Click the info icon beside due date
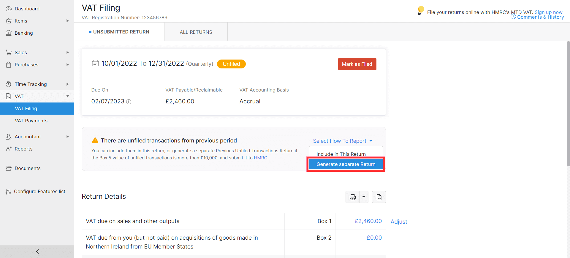Screen dimensions: 570x258 (x=129, y=102)
